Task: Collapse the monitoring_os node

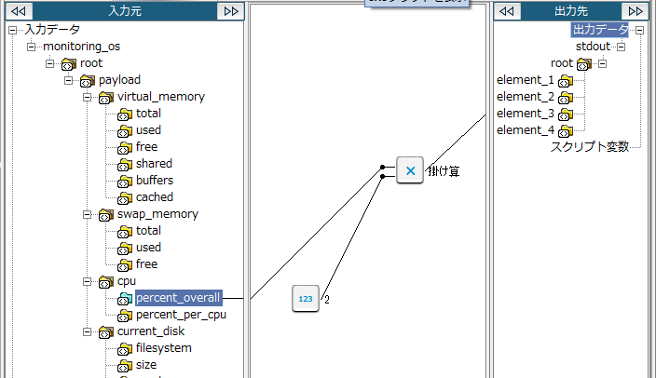Action: tap(32, 47)
